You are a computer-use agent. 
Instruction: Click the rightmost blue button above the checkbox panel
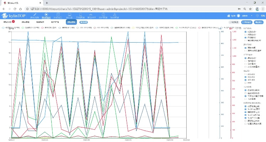pos(259,22)
